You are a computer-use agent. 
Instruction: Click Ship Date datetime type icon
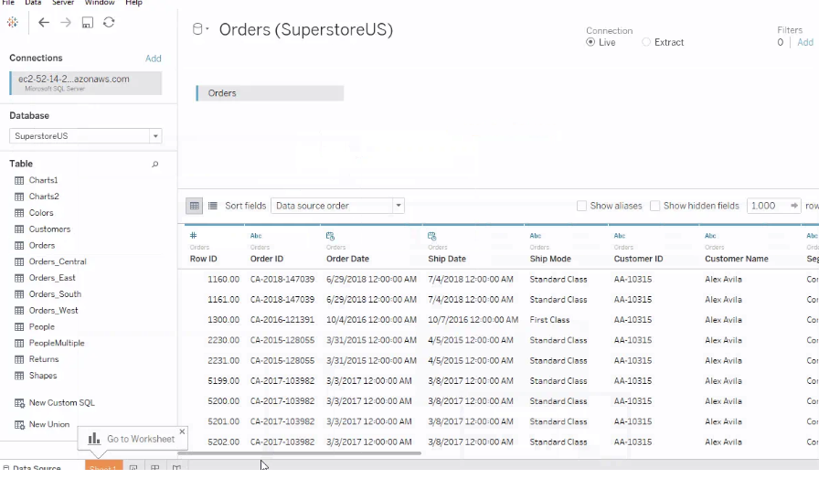click(x=431, y=236)
